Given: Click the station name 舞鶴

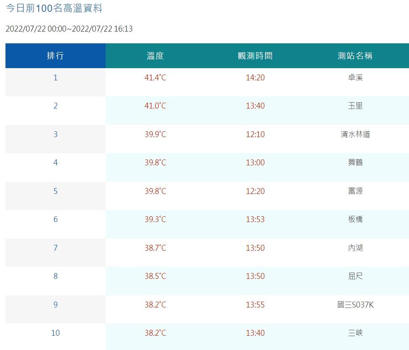Looking at the screenshot, I should 355,162.
